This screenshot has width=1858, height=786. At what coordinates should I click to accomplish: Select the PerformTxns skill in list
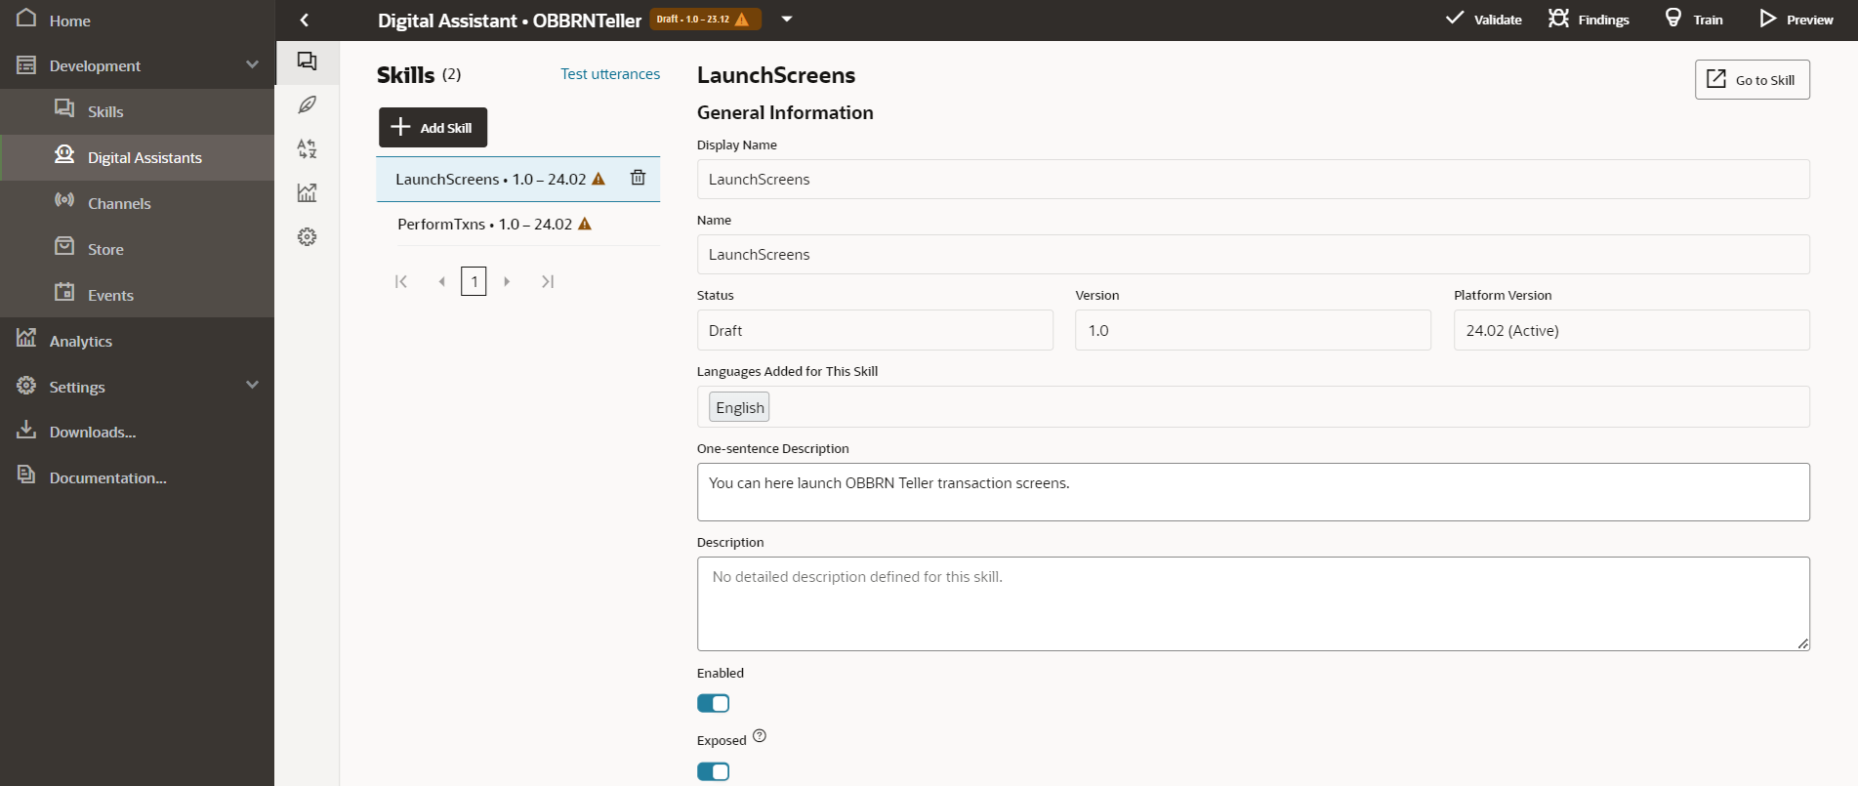point(485,225)
